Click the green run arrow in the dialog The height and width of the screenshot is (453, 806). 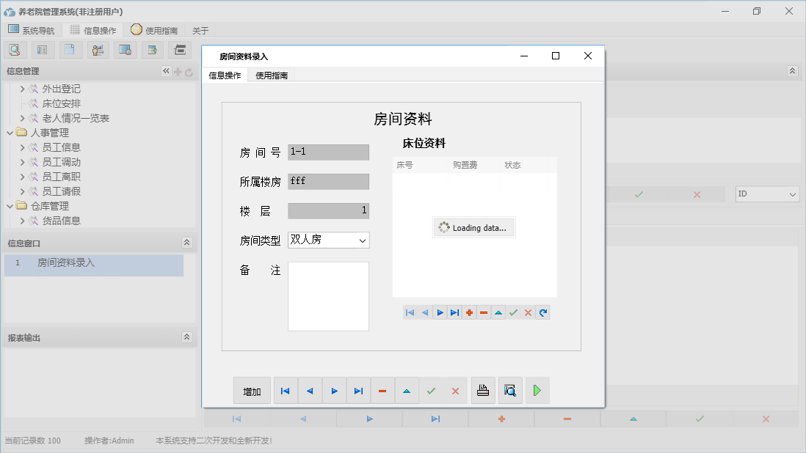(x=537, y=390)
